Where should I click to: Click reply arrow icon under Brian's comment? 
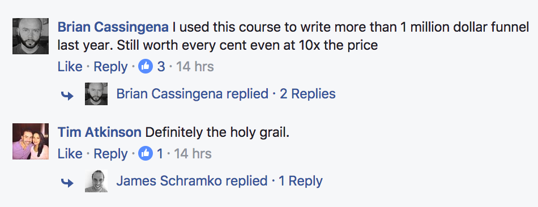[x=67, y=96]
